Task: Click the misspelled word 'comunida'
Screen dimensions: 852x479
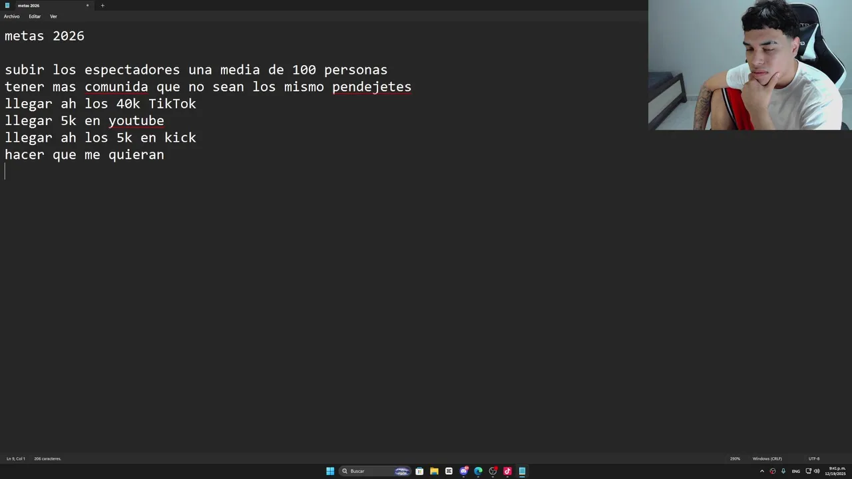Action: click(116, 87)
